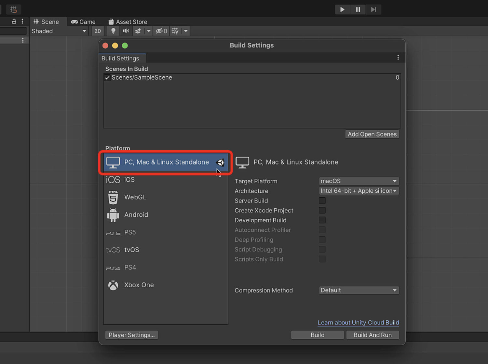Toggle the scene grid icon

pyautogui.click(x=175, y=31)
